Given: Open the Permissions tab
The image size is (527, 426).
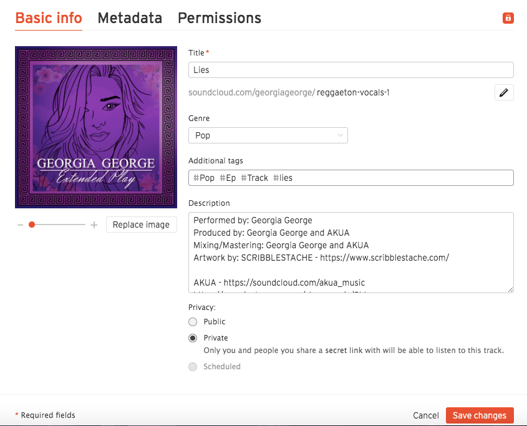Looking at the screenshot, I should coord(220,18).
